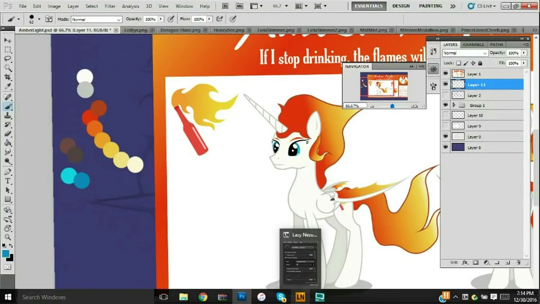The height and width of the screenshot is (304, 540).
Task: Hide Layer 0 visibility eye
Action: tap(445, 136)
